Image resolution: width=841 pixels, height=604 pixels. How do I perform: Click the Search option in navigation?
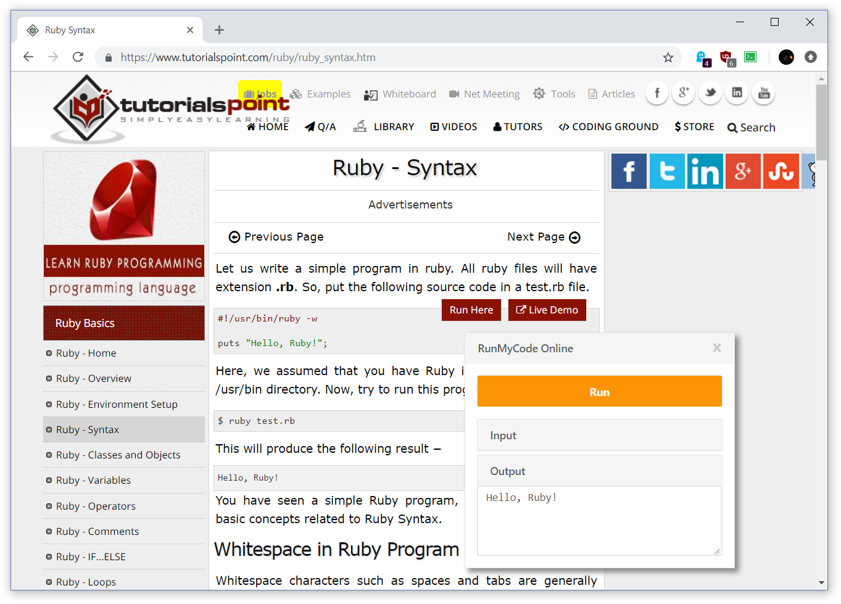[751, 128]
